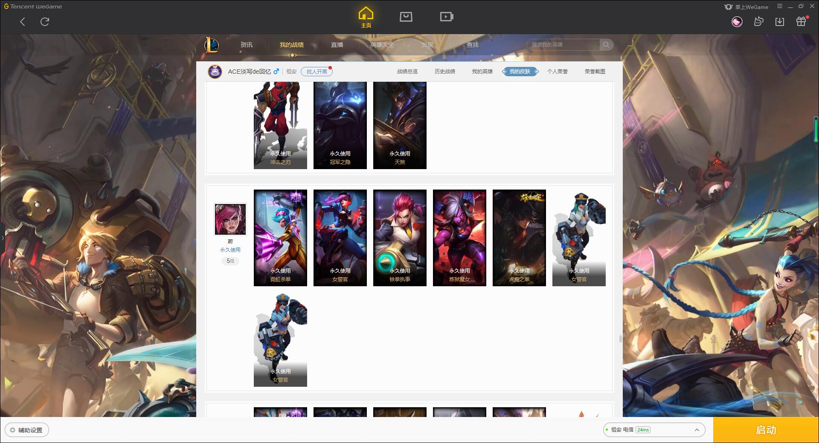819x443 pixels.
Task: Open the 发现 tab
Action: coord(427,45)
